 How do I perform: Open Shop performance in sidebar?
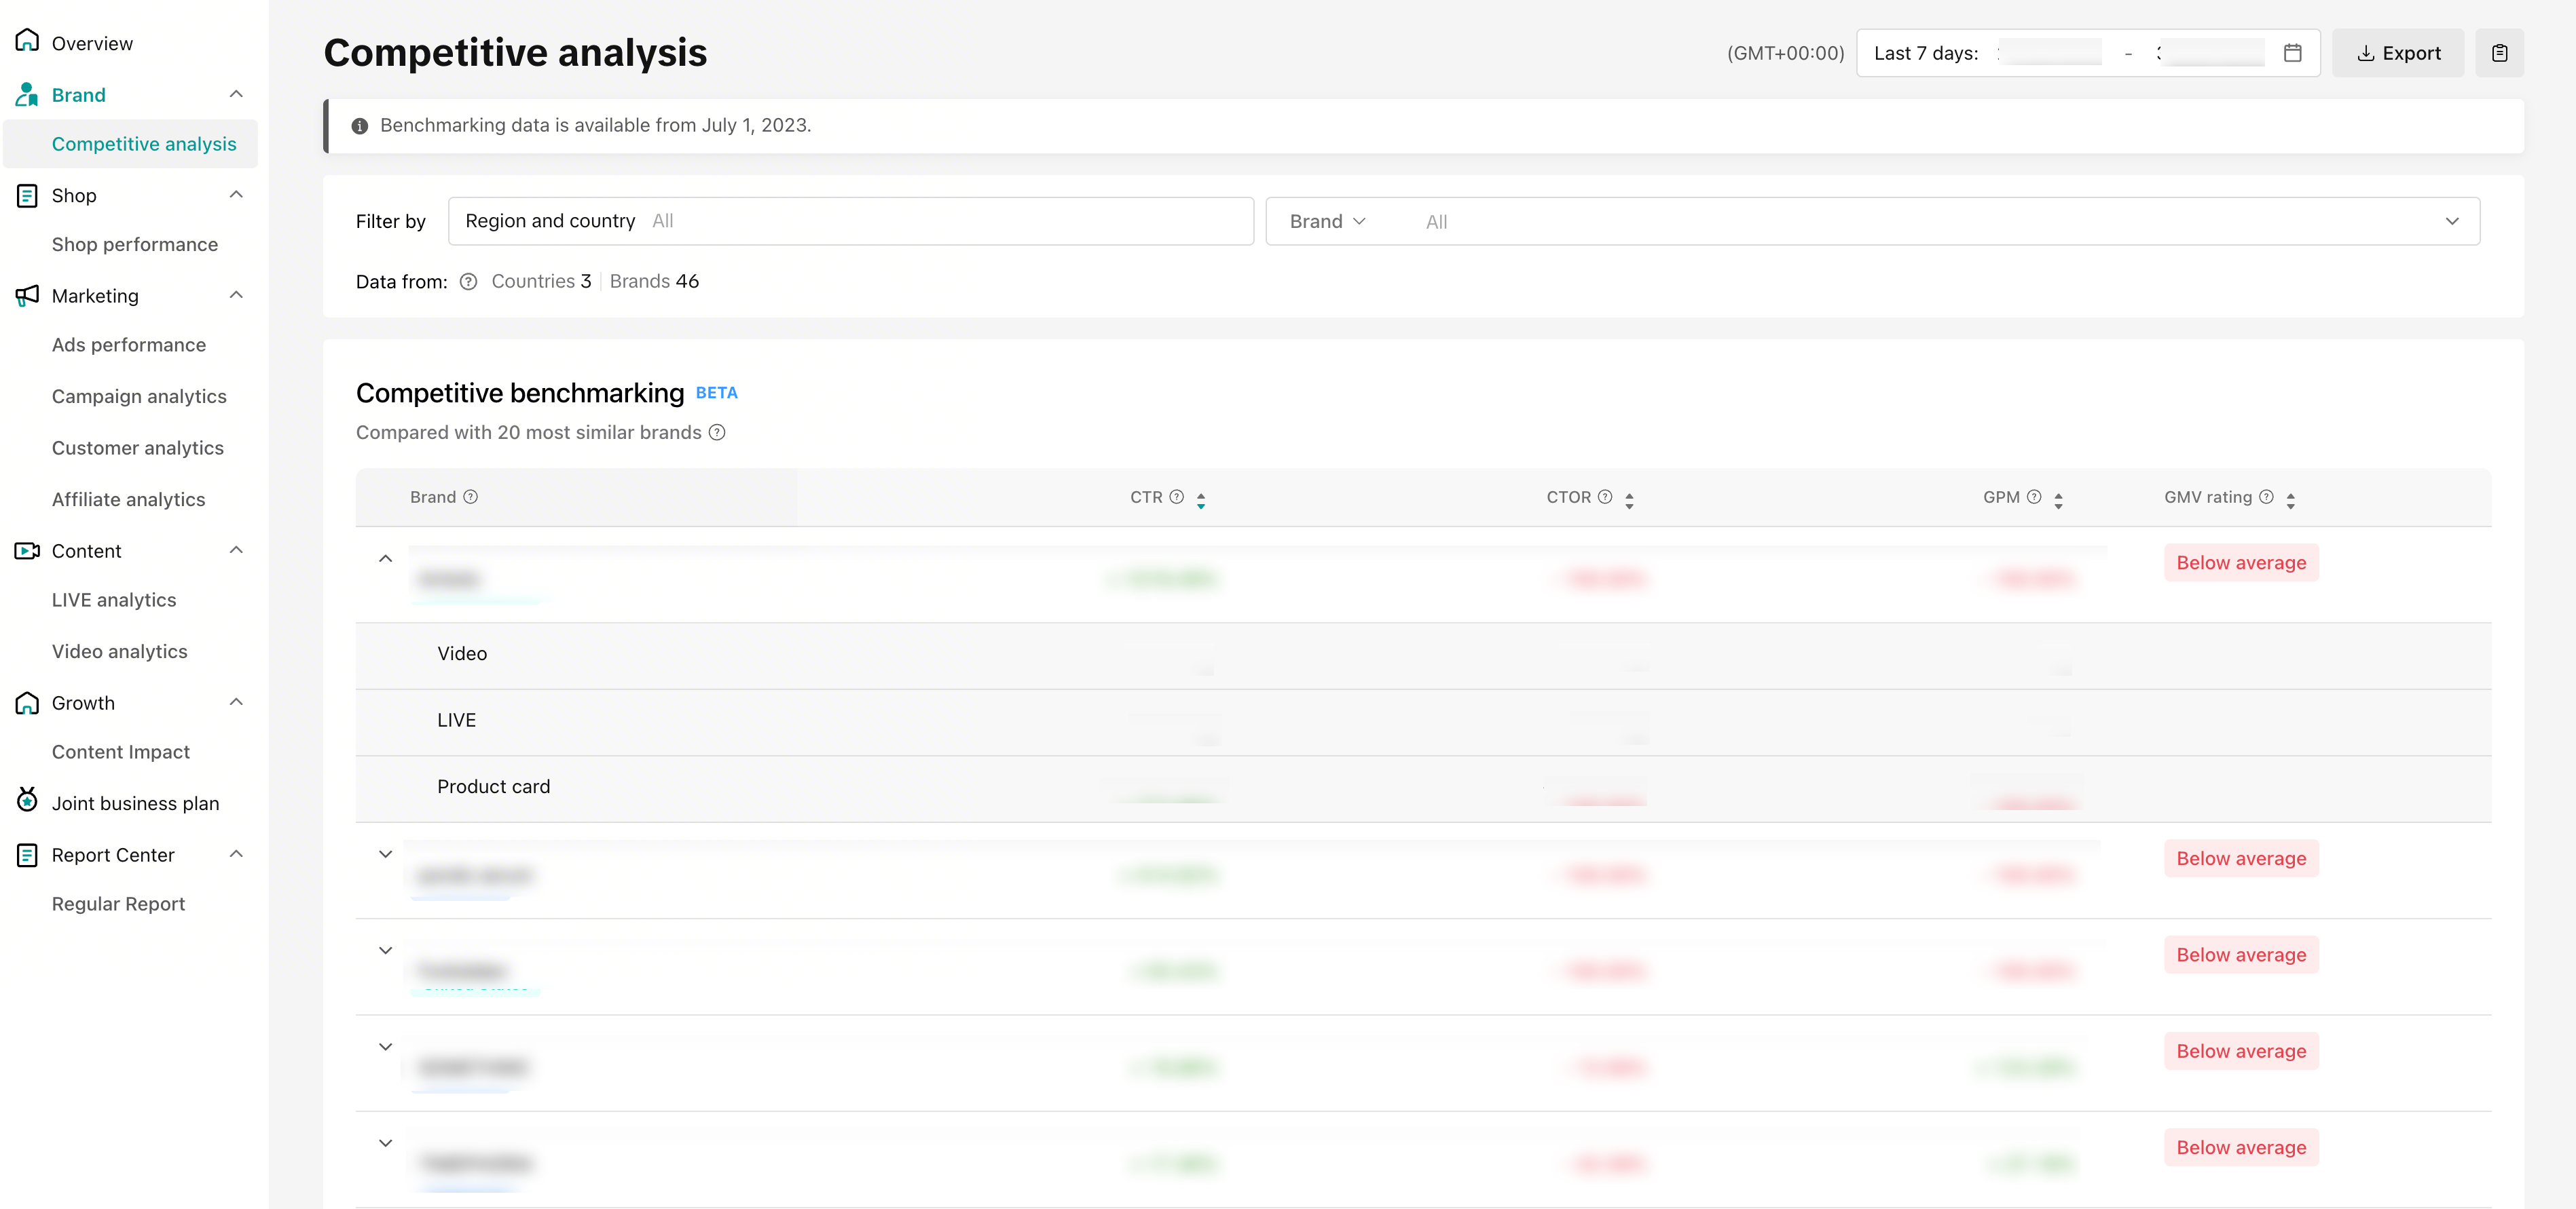click(135, 245)
